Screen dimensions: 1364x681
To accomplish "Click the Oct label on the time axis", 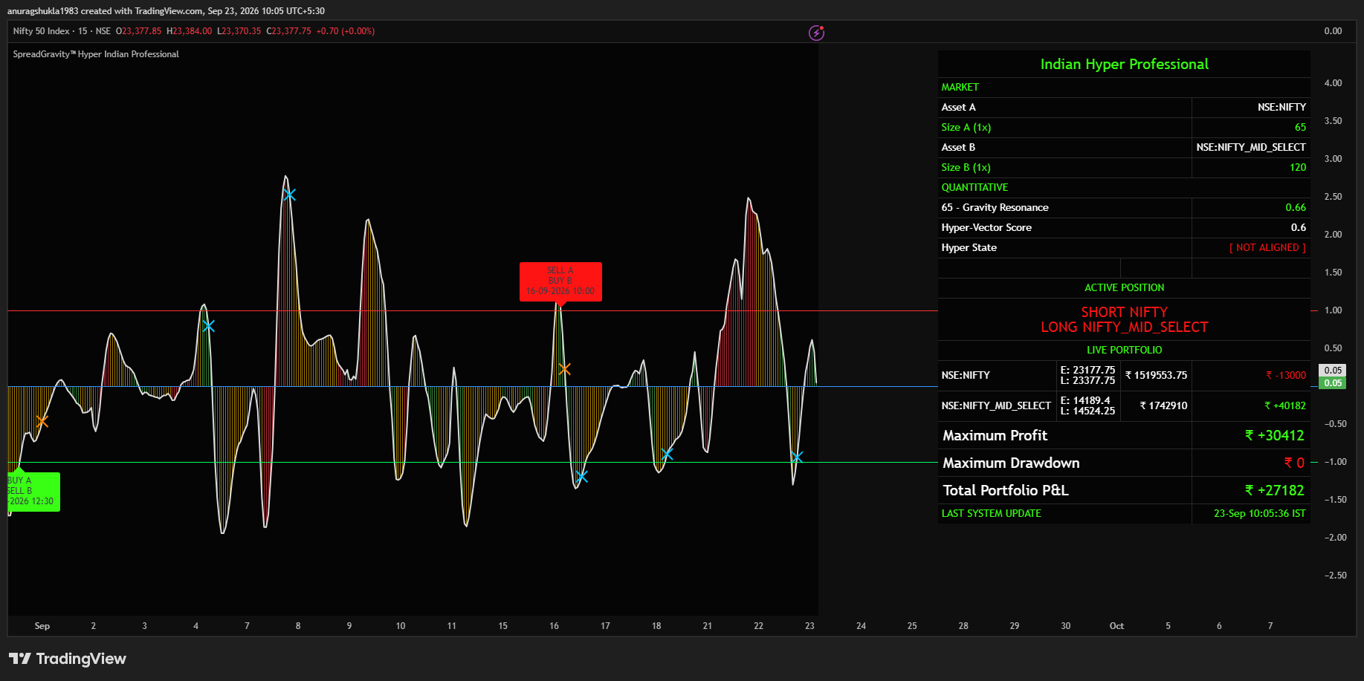I will pos(1116,626).
